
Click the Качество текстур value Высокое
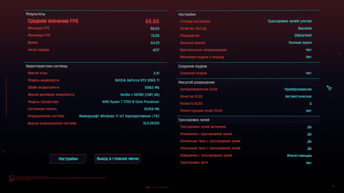(302, 28)
